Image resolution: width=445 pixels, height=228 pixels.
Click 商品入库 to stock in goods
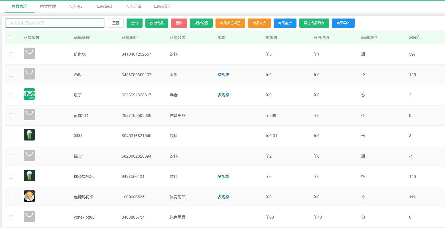pyautogui.click(x=259, y=23)
